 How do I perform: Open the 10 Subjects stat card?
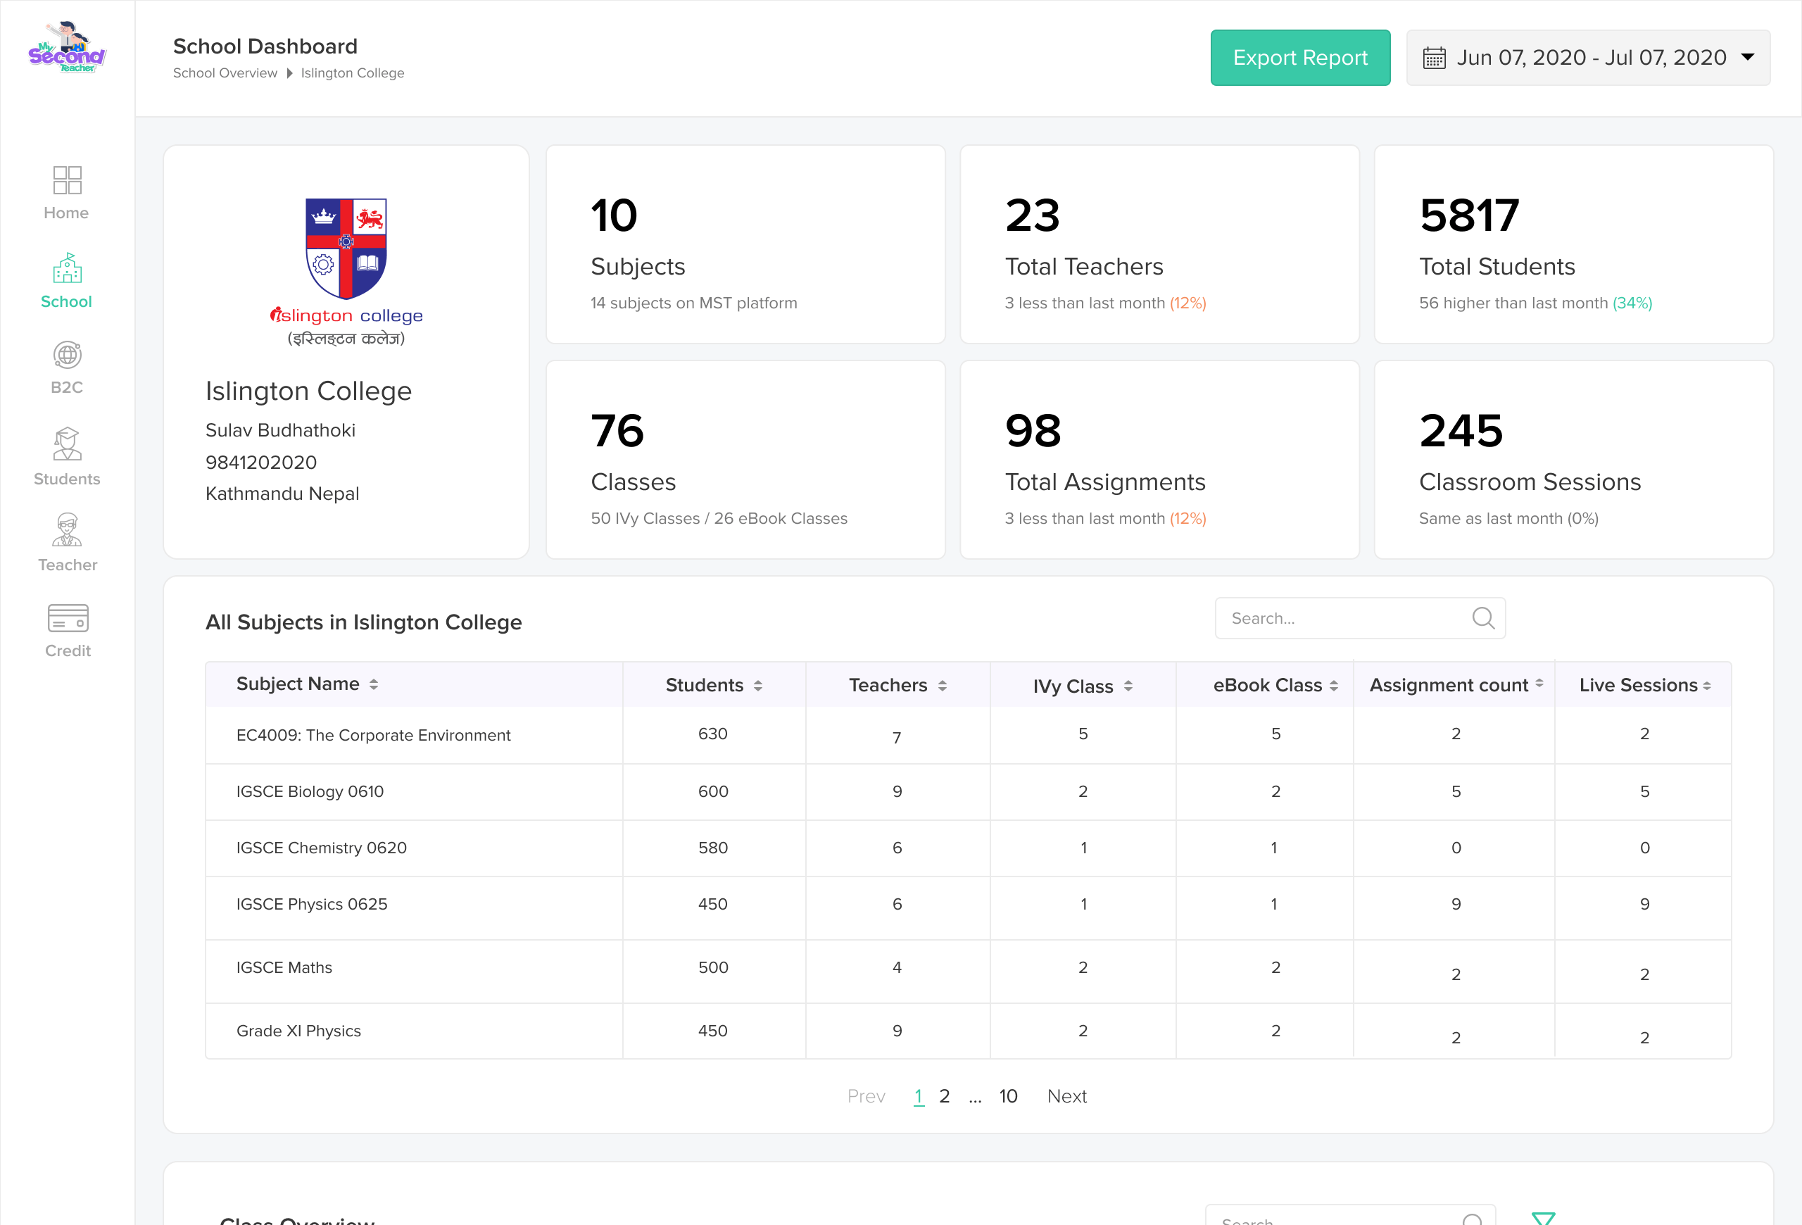(745, 244)
